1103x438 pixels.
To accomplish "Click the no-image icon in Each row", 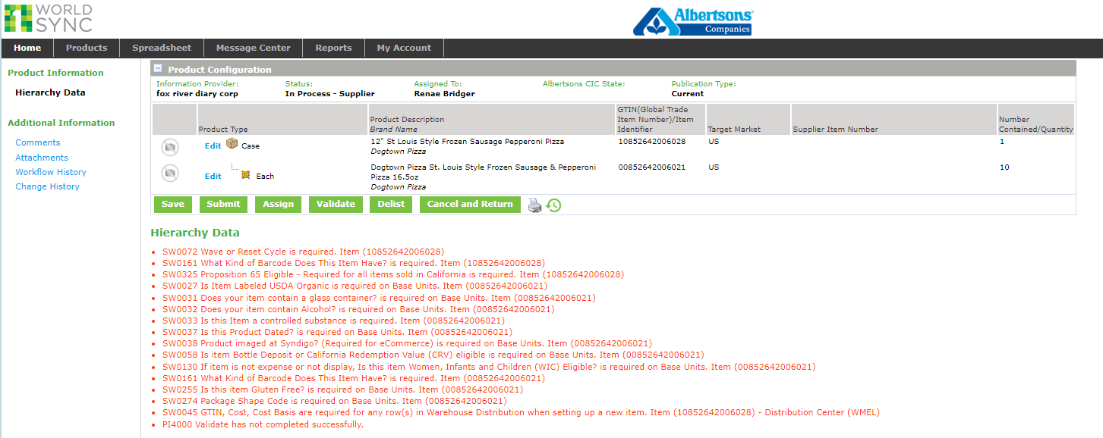I will (170, 174).
